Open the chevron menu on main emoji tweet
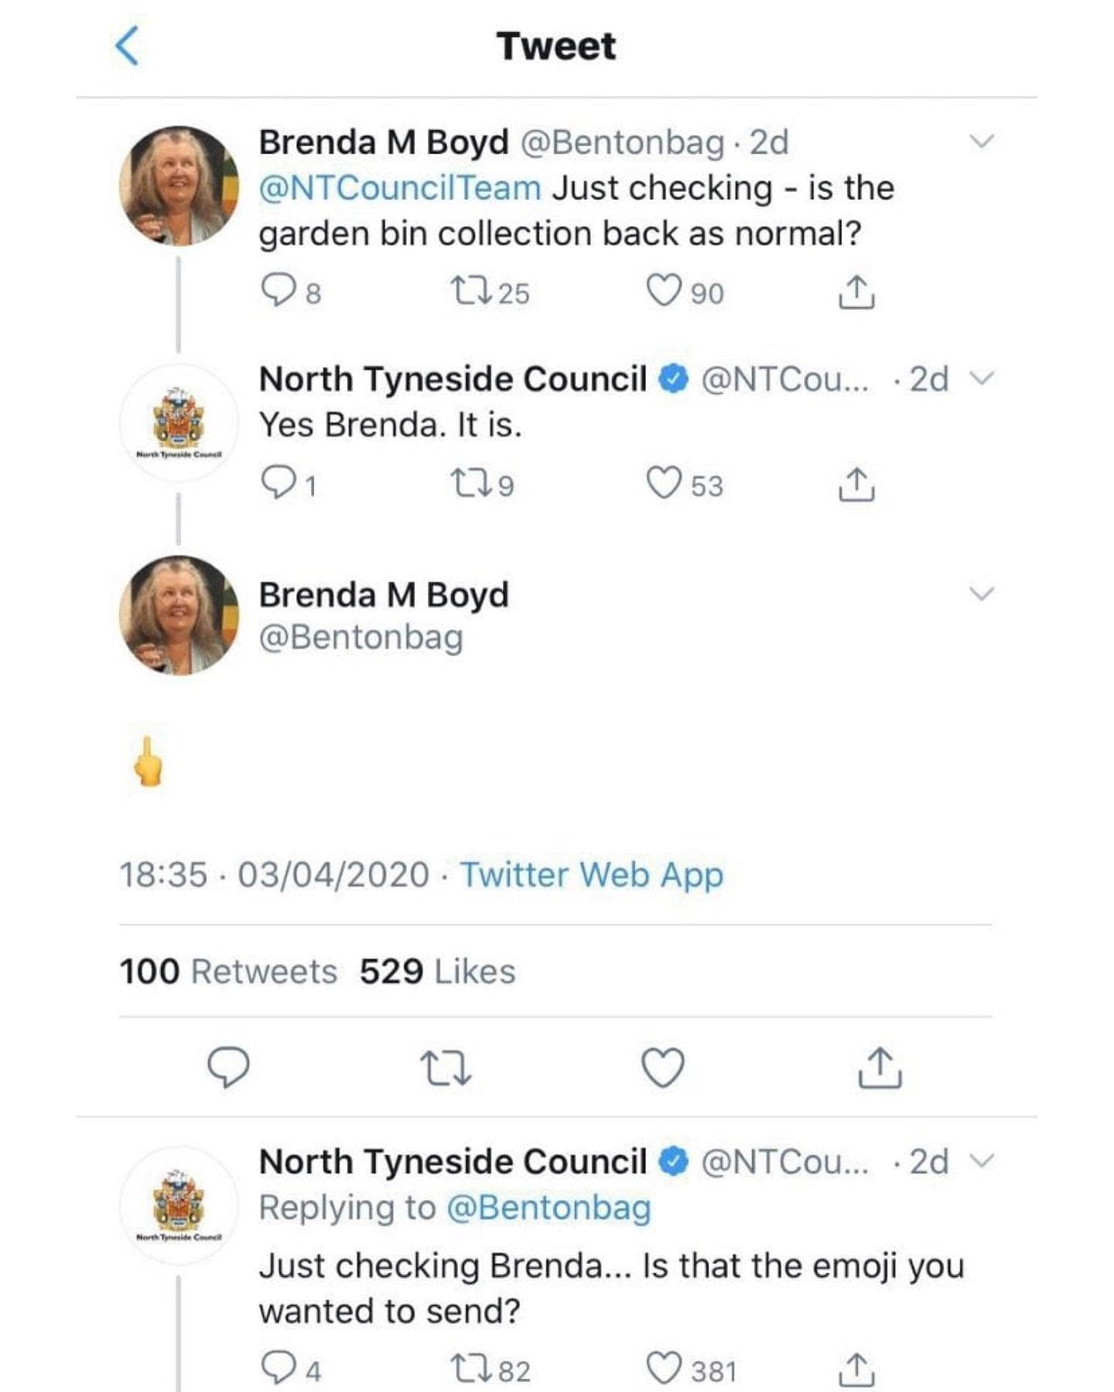The width and height of the screenshot is (1114, 1392). [x=981, y=594]
